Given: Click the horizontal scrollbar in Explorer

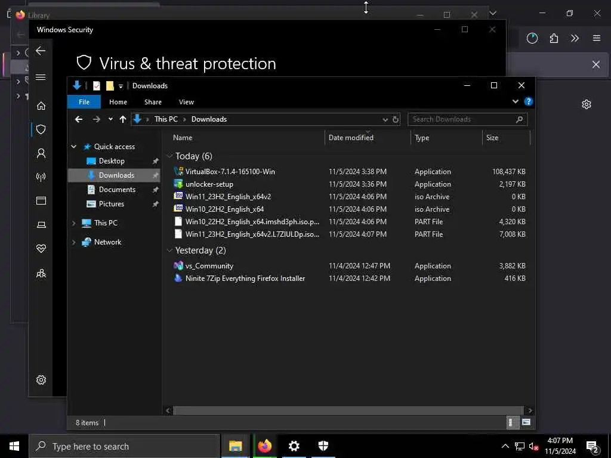Looking at the screenshot, I should pos(348,410).
